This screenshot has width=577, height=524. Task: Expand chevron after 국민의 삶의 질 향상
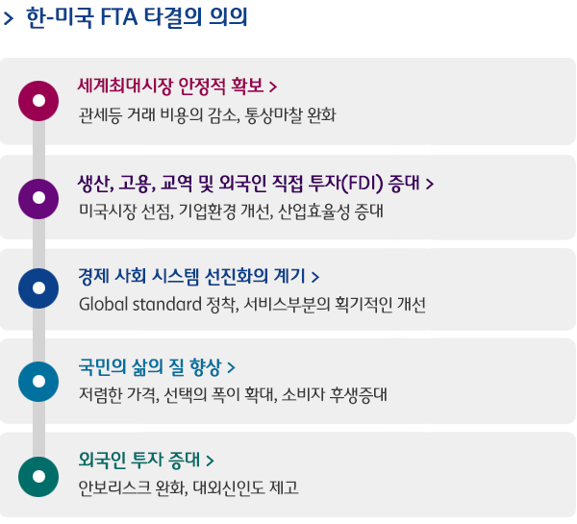click(x=232, y=368)
